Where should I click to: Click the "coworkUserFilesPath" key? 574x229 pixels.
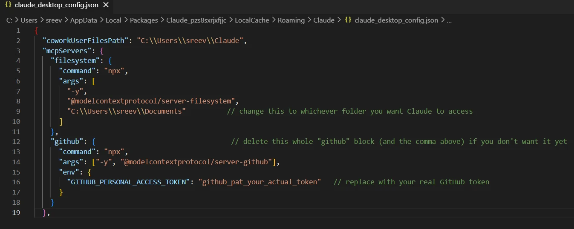pos(85,40)
